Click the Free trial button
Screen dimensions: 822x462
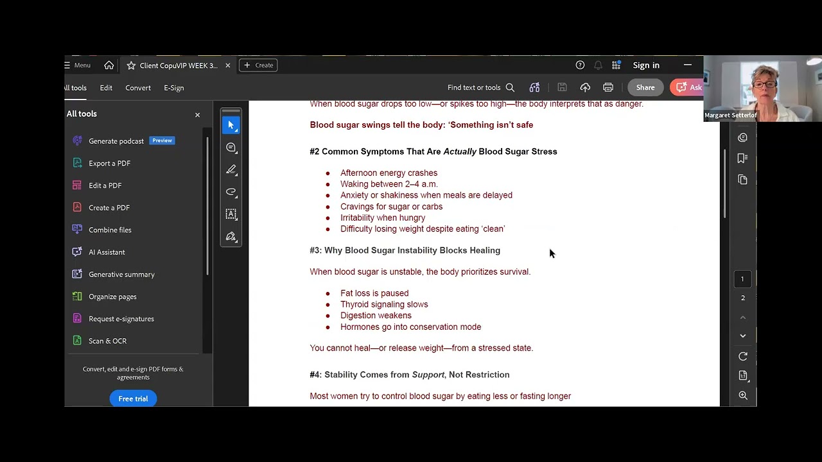tap(133, 398)
